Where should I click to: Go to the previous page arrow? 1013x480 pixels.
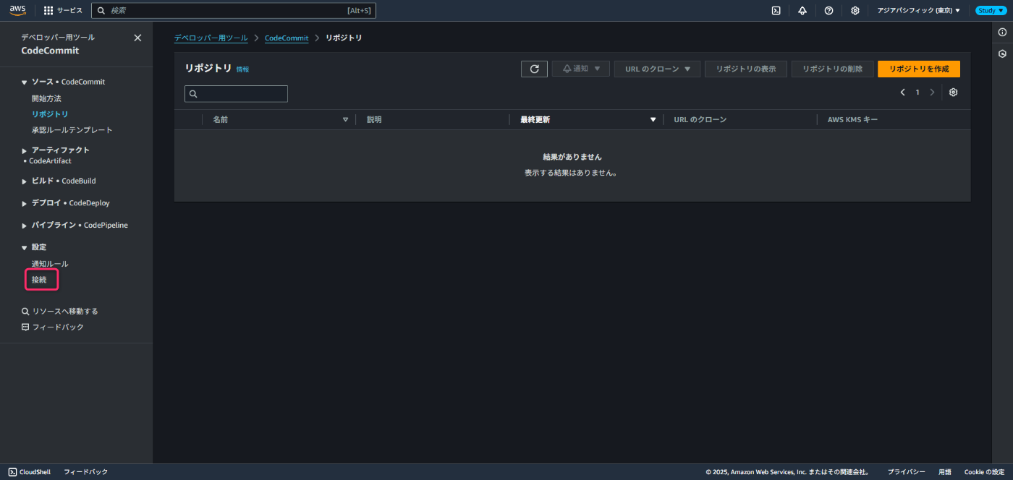903,93
